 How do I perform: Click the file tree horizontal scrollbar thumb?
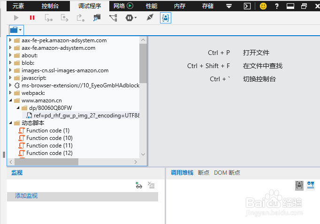46,162
